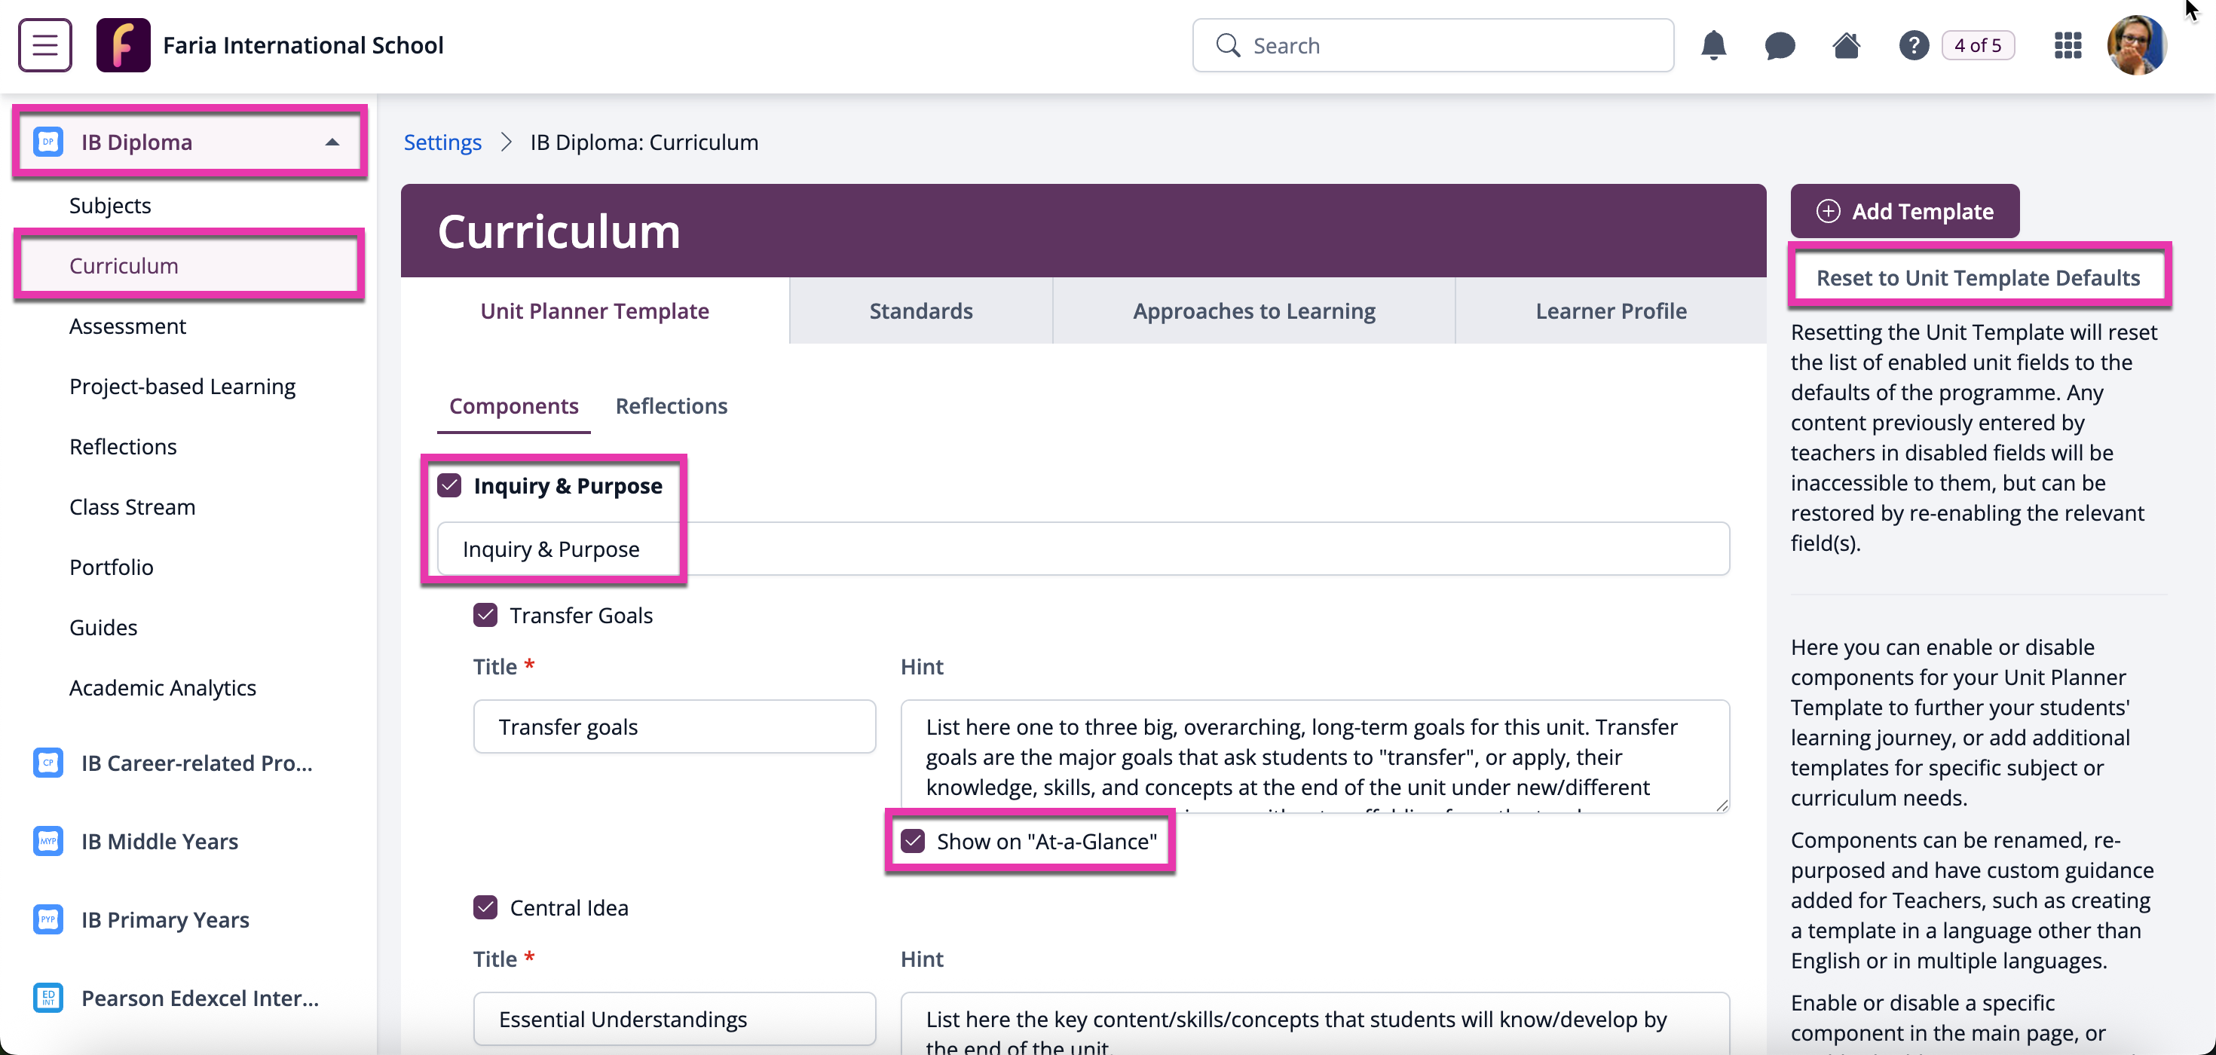Click the Transfer Goals hint textarea
The image size is (2216, 1055).
pos(1315,757)
